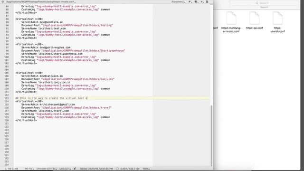Click ServerName localhost.canjuice.in line

tap(46, 82)
